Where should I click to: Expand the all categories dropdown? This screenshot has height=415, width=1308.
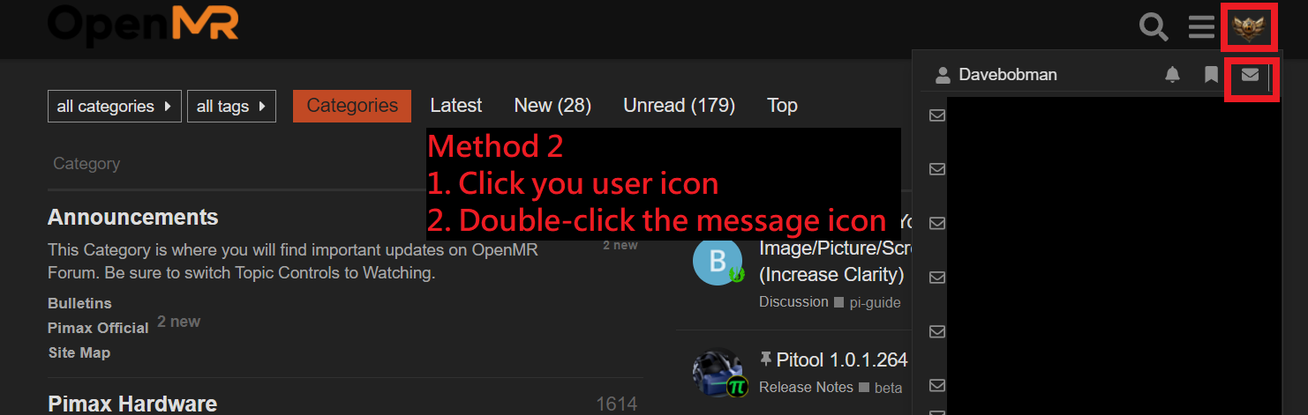(115, 107)
